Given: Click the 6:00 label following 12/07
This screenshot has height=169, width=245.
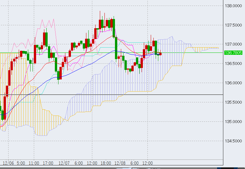Looking at the screenshot, I should (78, 163).
